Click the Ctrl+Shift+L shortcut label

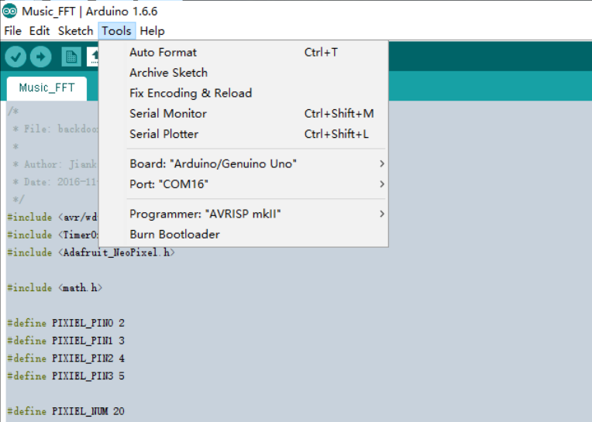(336, 134)
